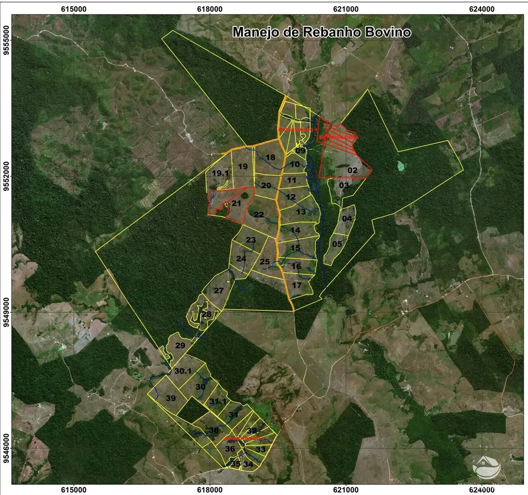
Task: Select the red-outlined plot label 21
Action: coord(236,203)
